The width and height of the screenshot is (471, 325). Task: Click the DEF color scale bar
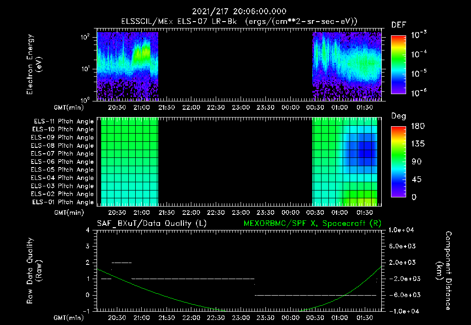point(398,65)
